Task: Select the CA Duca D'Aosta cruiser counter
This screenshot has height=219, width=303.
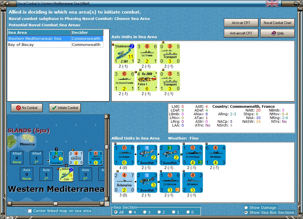Action: point(124,81)
